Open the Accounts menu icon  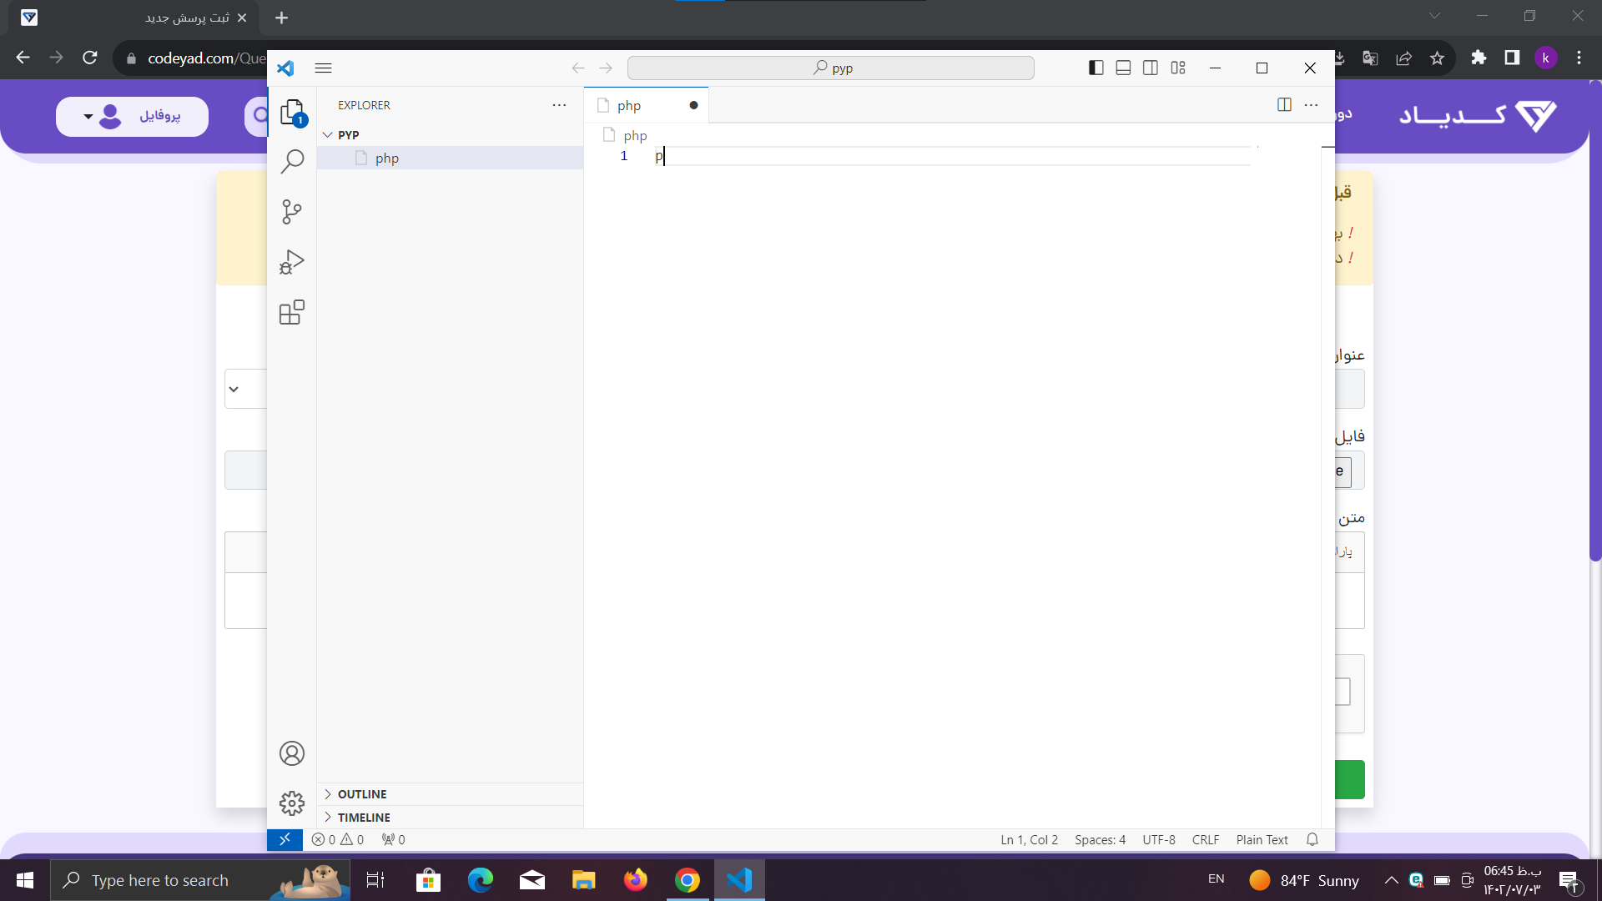[292, 753]
